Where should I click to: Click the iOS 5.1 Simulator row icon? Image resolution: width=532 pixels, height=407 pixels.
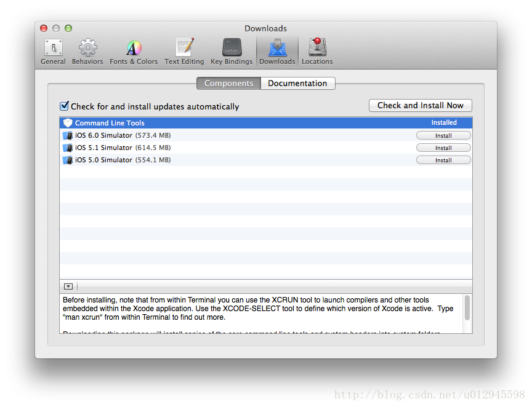point(68,148)
